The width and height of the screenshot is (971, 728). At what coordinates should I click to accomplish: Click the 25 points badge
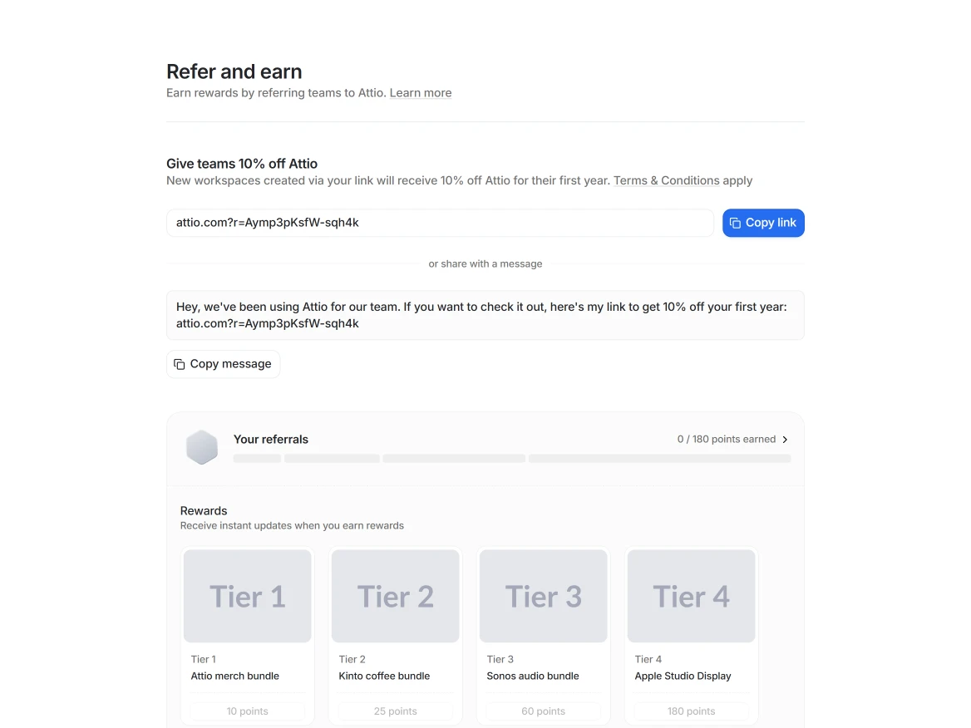(396, 711)
